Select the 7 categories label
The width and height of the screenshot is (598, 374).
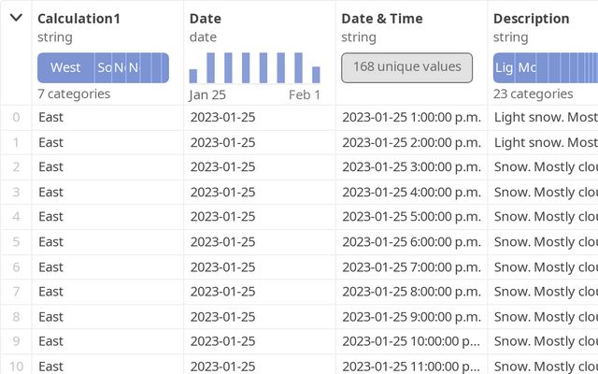pyautogui.click(x=74, y=93)
